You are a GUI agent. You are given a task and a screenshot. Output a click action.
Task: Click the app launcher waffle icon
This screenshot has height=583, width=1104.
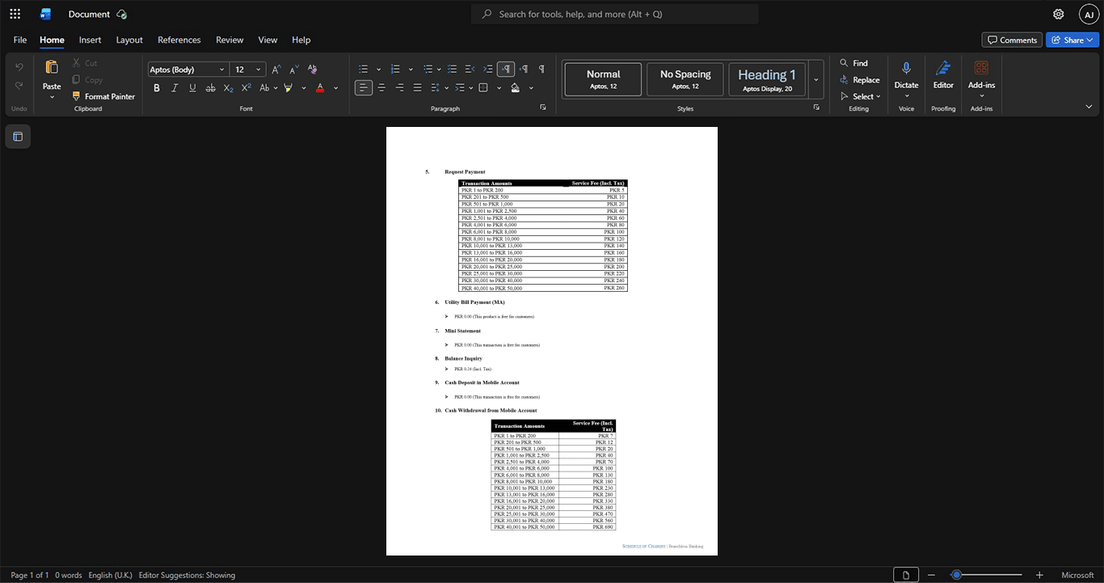coord(15,14)
